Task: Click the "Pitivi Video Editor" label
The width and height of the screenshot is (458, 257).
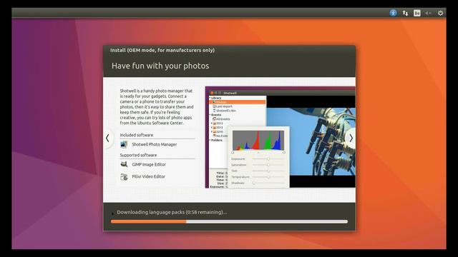Action: [x=148, y=176]
